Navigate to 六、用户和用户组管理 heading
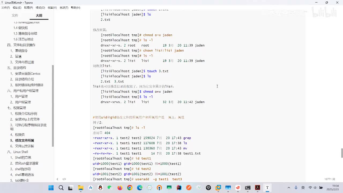This screenshot has height=193, width=343. pos(23,91)
